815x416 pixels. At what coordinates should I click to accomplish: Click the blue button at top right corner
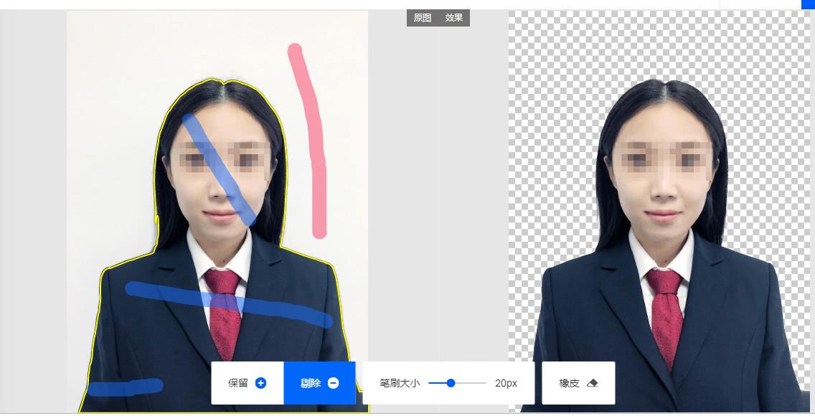click(809, 4)
